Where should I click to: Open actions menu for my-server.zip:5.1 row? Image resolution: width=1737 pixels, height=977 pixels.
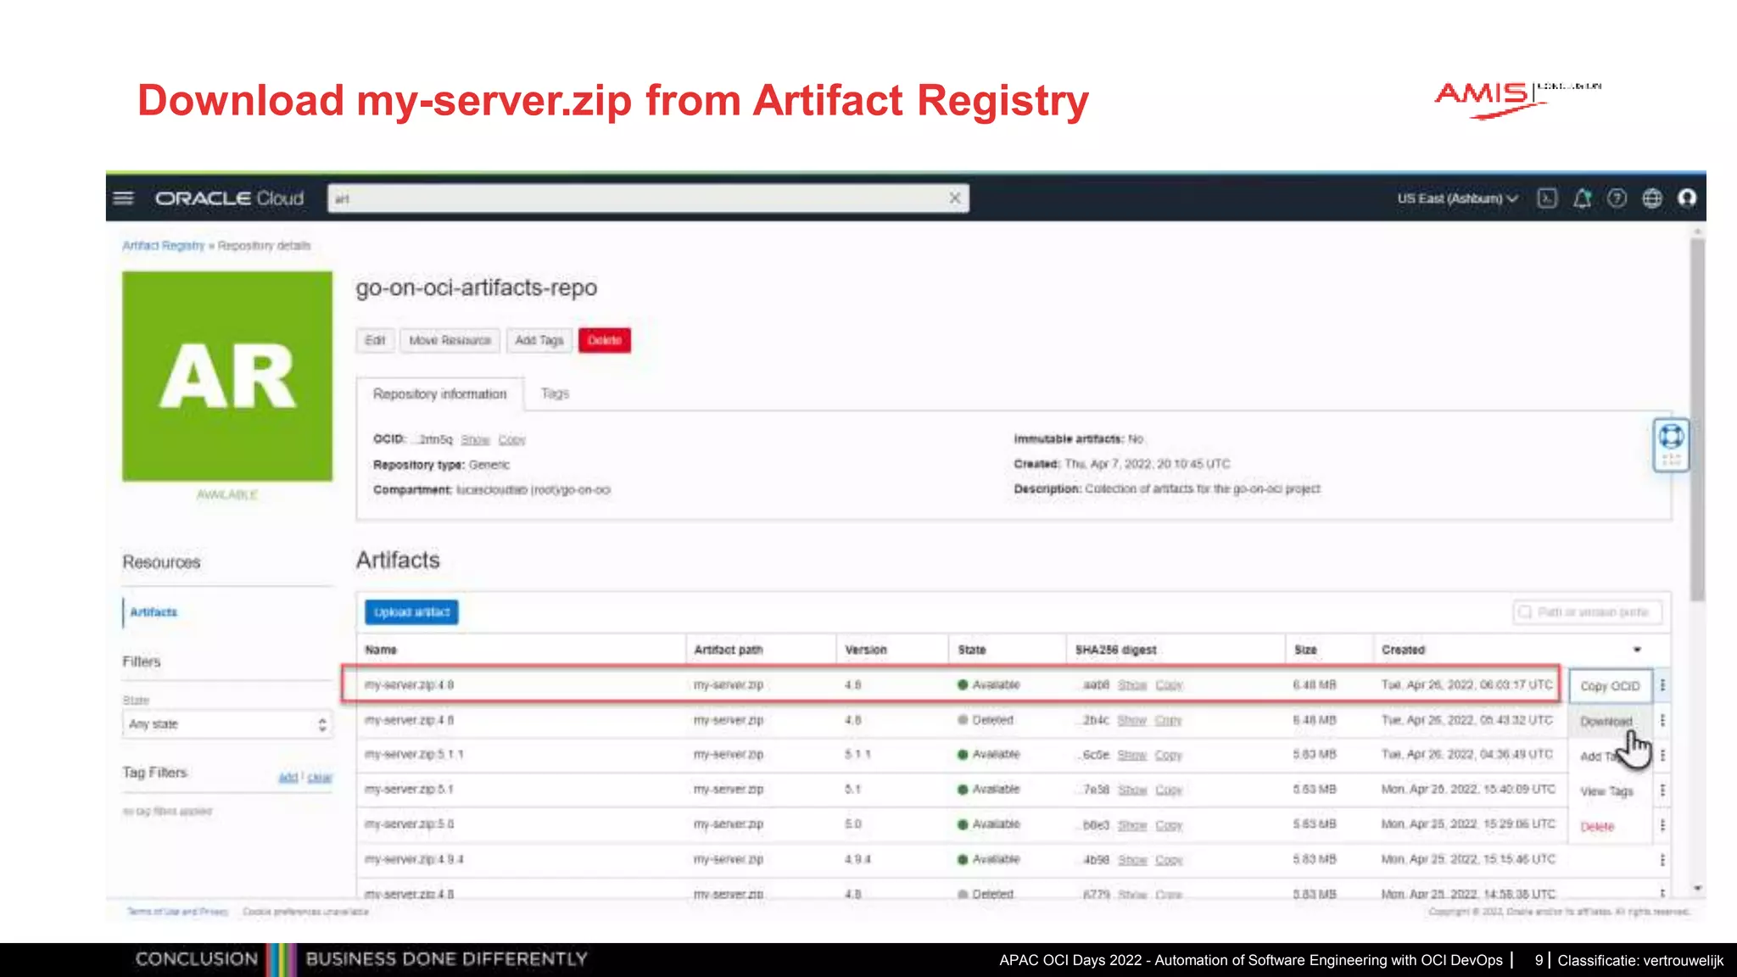1662,790
